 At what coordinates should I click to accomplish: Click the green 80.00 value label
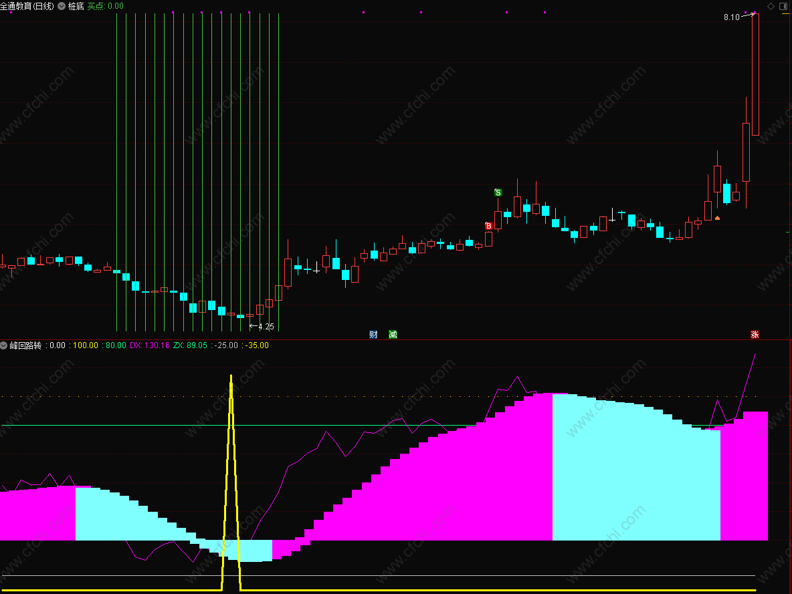[116, 345]
